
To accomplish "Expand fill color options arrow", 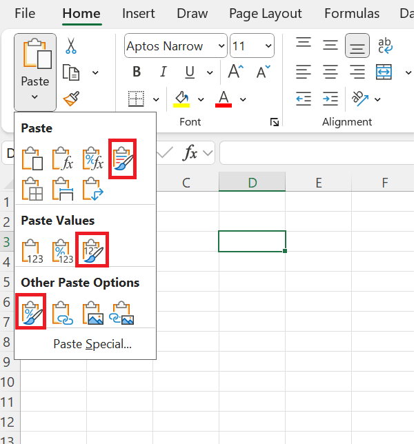I will pos(201,99).
